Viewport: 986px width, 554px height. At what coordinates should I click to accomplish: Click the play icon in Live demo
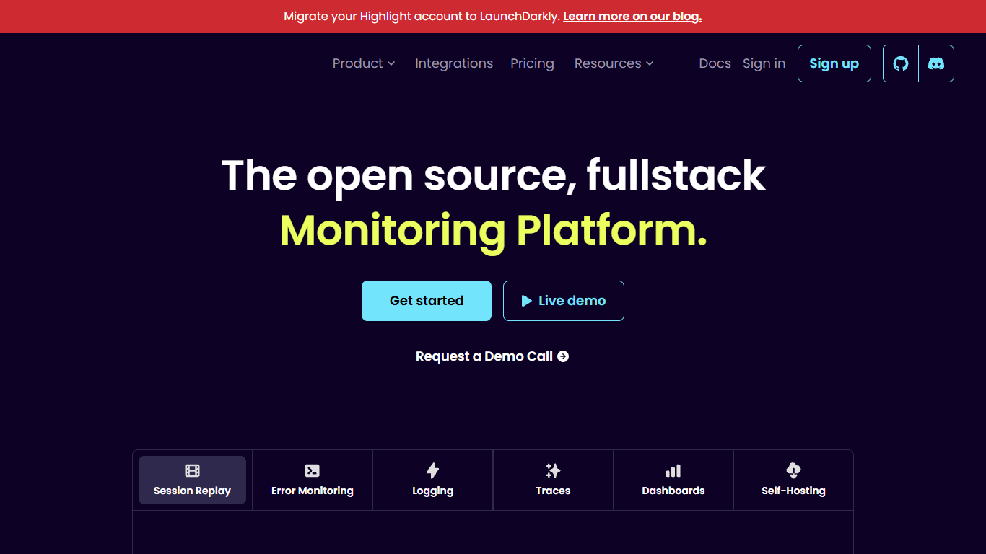click(527, 301)
